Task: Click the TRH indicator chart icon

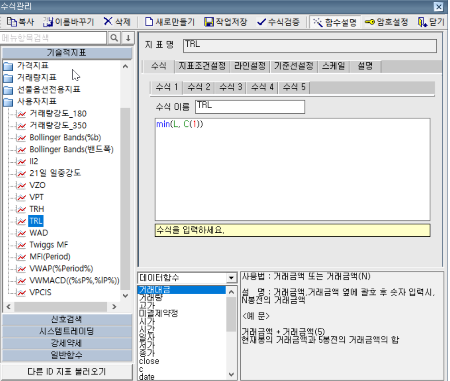Action: click(21, 209)
